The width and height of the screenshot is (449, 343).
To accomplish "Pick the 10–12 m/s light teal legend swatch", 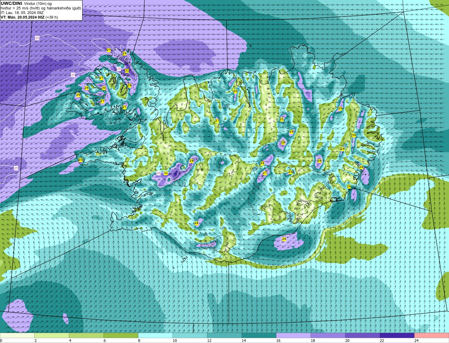I will pyautogui.click(x=190, y=335).
